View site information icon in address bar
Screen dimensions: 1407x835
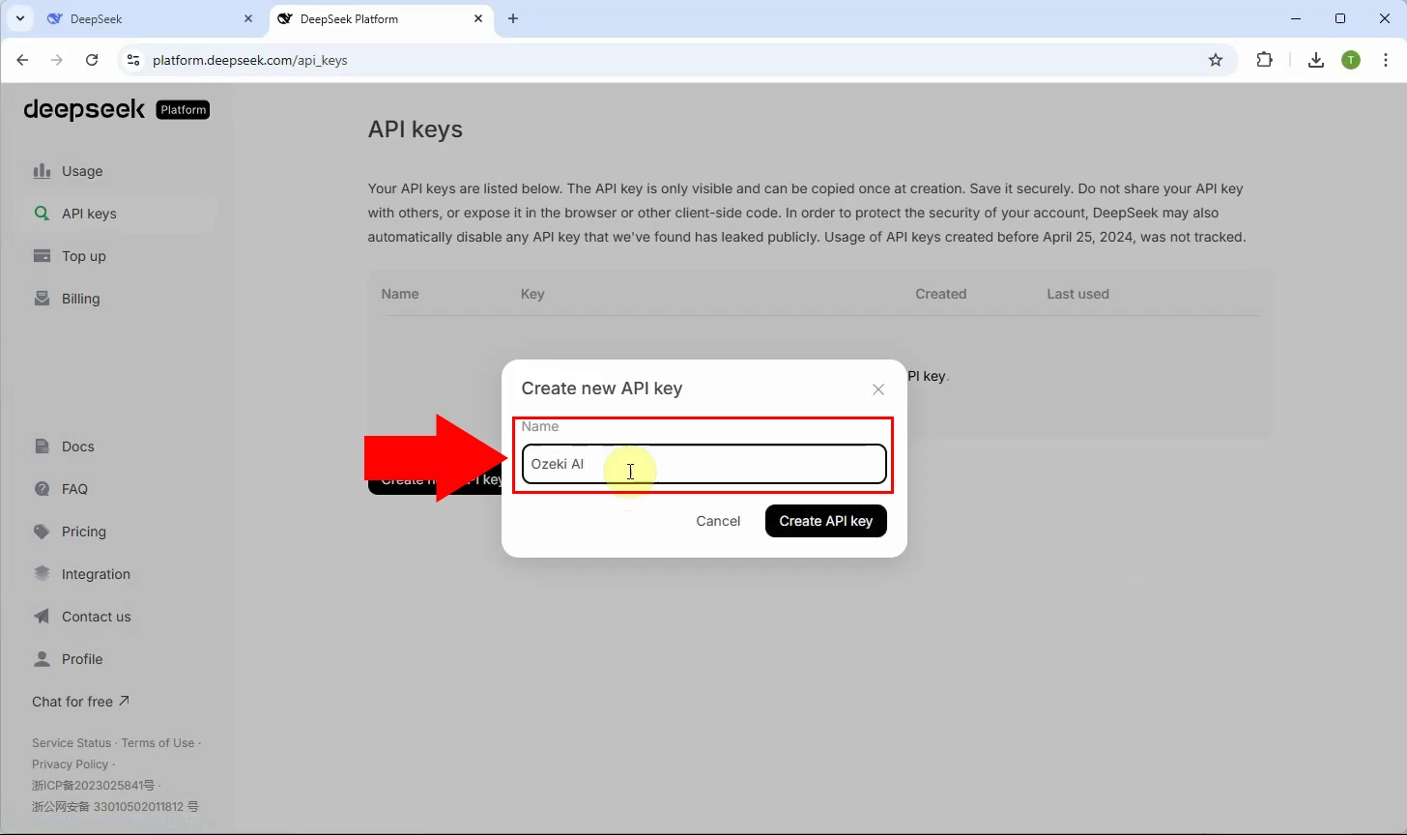(x=133, y=60)
